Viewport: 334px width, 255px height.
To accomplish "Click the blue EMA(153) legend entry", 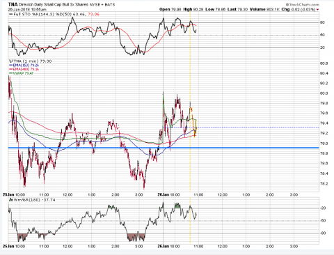I will tap(24, 65).
